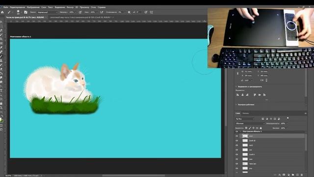The width and height of the screenshot is (314, 177).
Task: Hide the Слой 9 layer
Action: pos(236,154)
